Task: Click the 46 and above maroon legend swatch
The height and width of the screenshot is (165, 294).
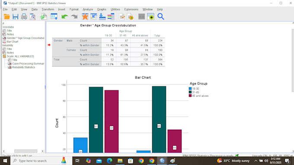Action: pos(190,96)
